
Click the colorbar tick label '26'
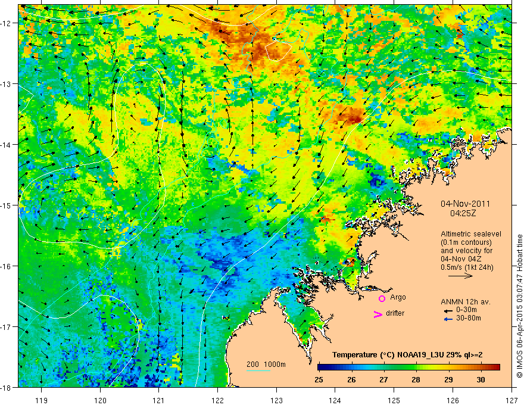(x=351, y=380)
